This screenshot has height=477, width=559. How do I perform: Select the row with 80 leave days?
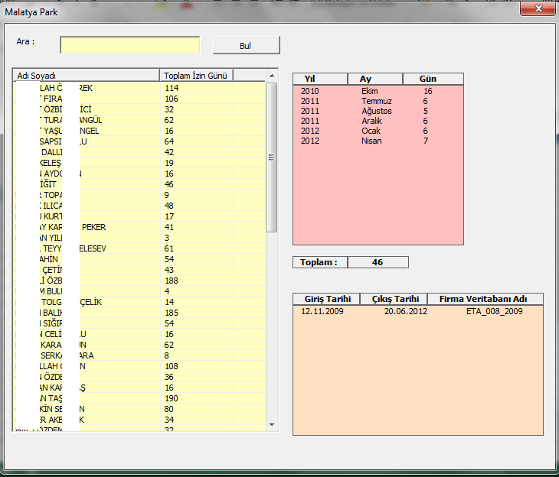(140, 409)
